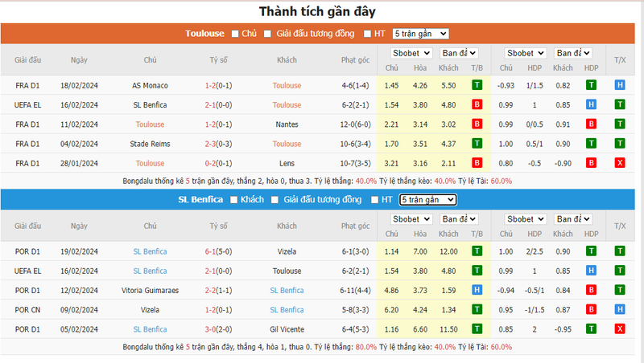Click green T handicap badge in Vizela 19/02 row

[x=591, y=251]
